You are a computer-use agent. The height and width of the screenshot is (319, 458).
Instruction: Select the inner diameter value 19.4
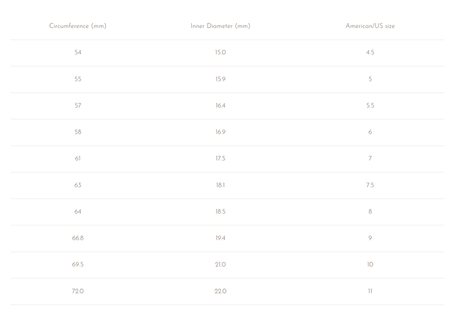pos(220,238)
